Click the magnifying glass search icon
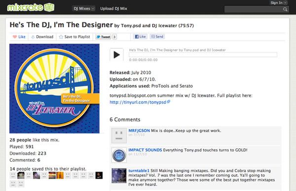This screenshot has height=191, width=296. click(285, 9)
